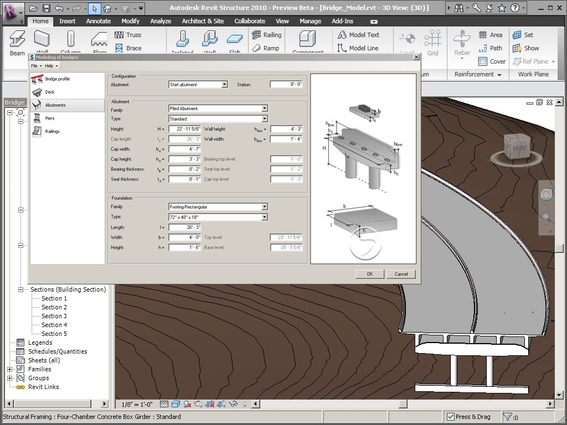Open the Area reinforcement tool

coord(492,34)
